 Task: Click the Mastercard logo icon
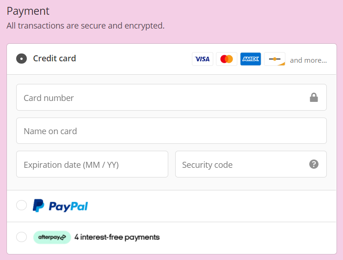pyautogui.click(x=227, y=59)
